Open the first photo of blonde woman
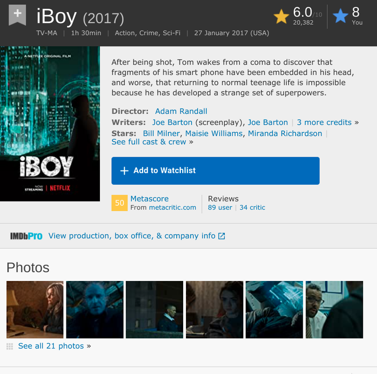The width and height of the screenshot is (377, 374). 35,309
